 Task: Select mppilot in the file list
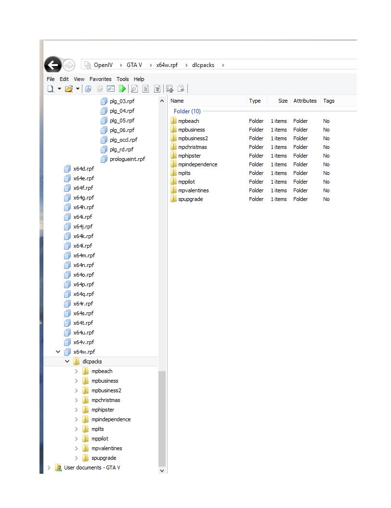point(186,182)
